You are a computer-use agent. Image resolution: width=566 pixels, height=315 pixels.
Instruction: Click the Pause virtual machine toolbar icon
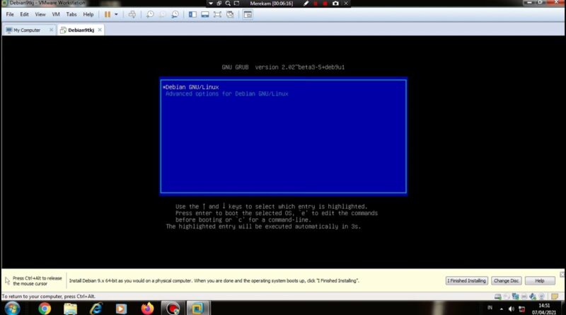point(108,14)
